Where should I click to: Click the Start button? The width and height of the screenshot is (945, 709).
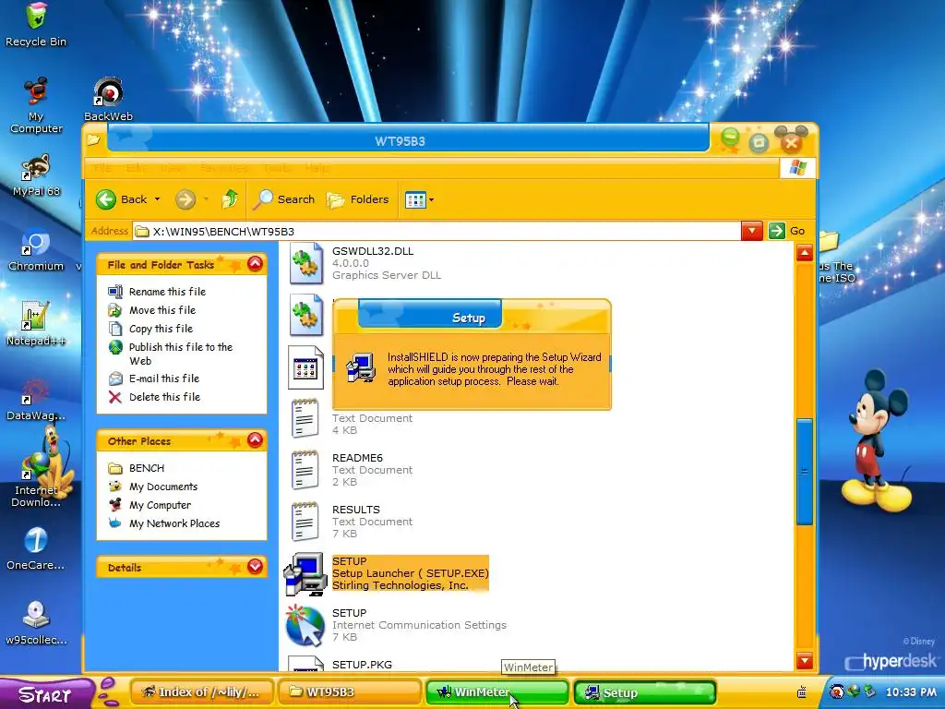pyautogui.click(x=46, y=694)
